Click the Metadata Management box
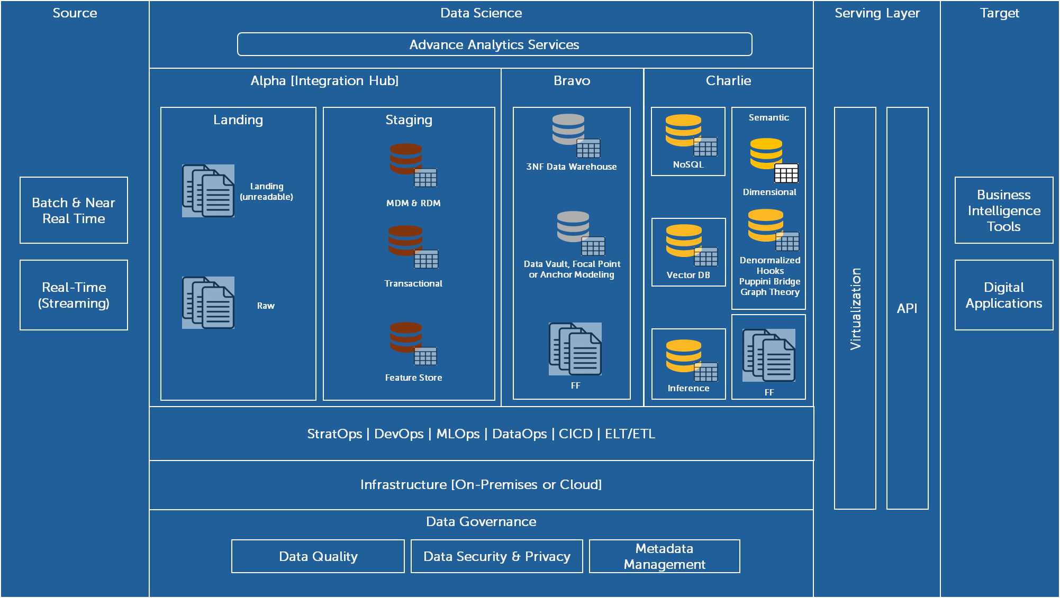 (665, 556)
